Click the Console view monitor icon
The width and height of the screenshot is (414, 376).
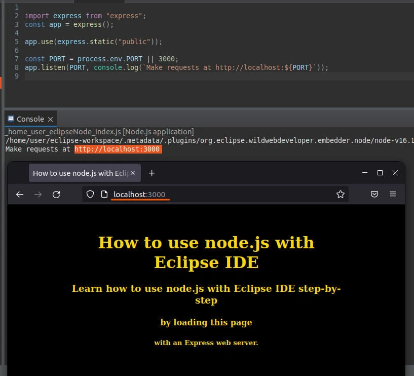(11, 119)
